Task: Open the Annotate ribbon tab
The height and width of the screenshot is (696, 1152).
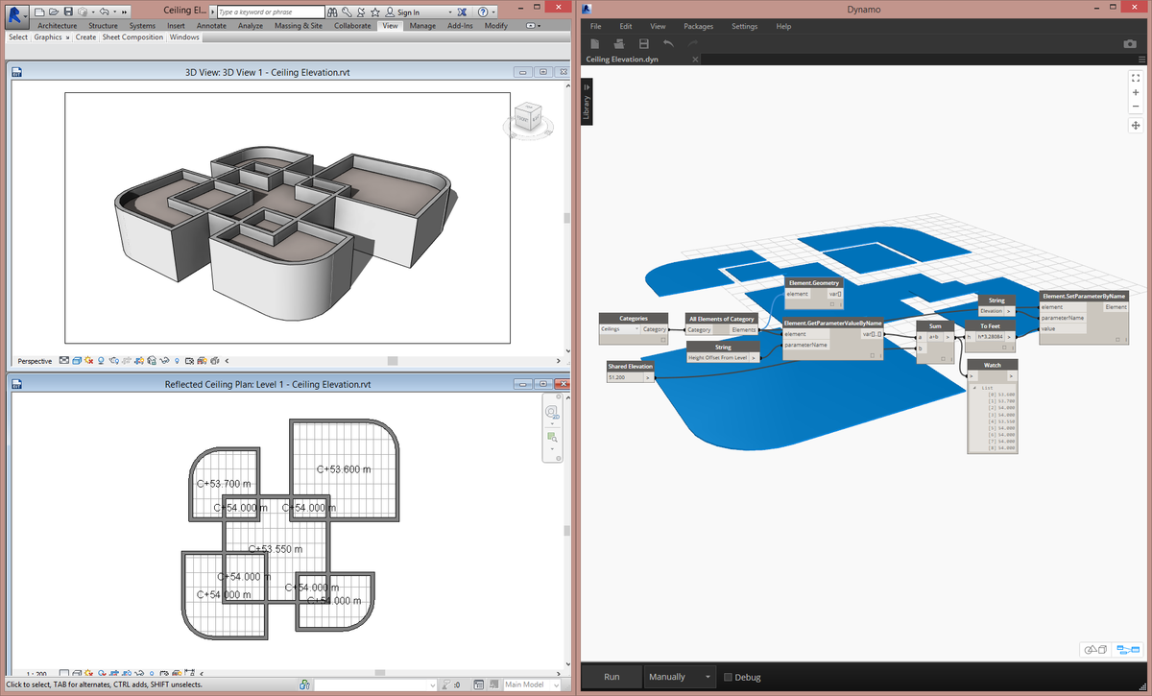Action: (x=211, y=26)
